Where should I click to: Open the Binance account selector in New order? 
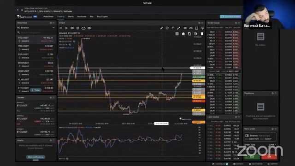[x=260, y=137]
